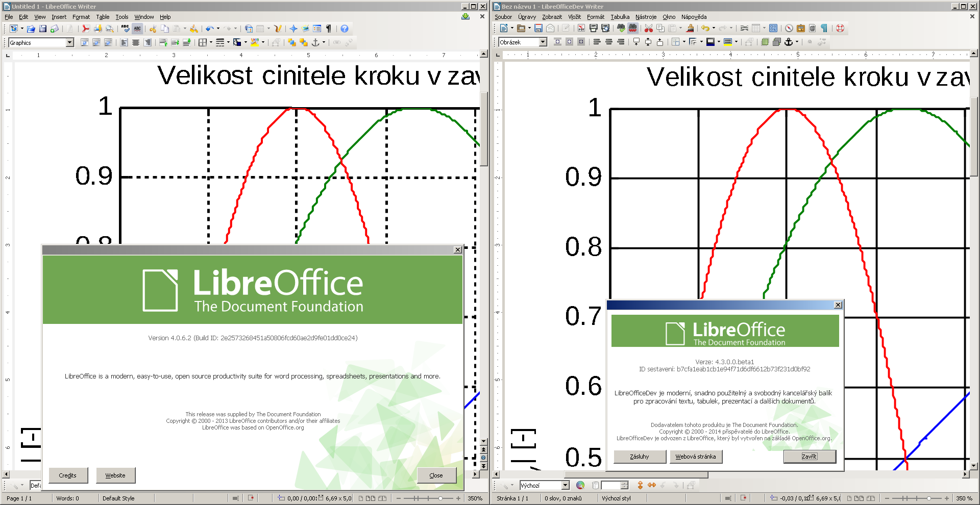Click the Webová stránka button
This screenshot has height=505, width=980.
coord(696,457)
